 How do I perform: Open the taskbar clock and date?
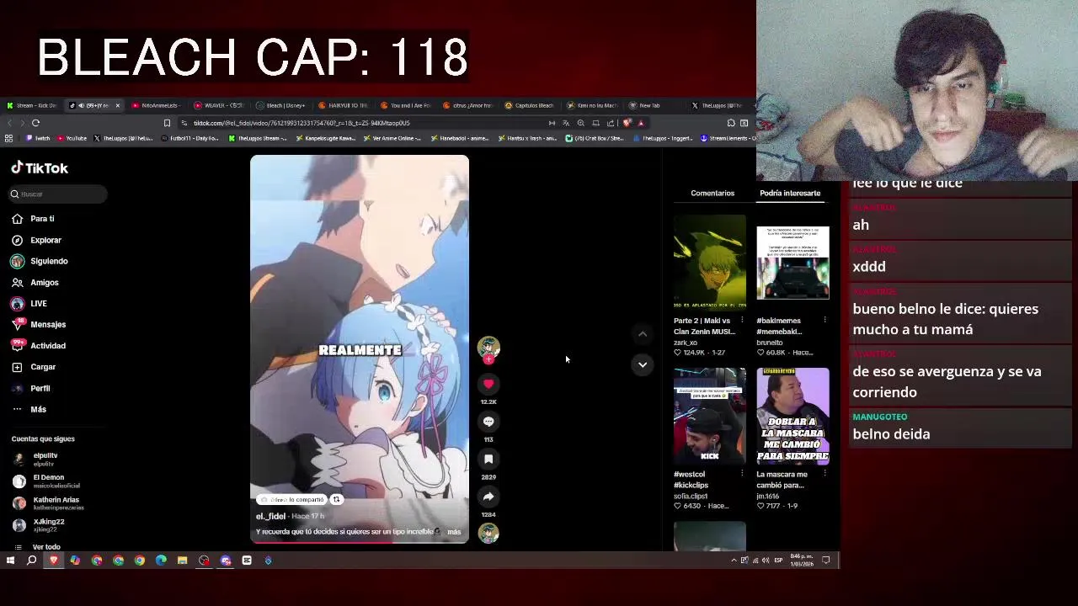coord(802,561)
